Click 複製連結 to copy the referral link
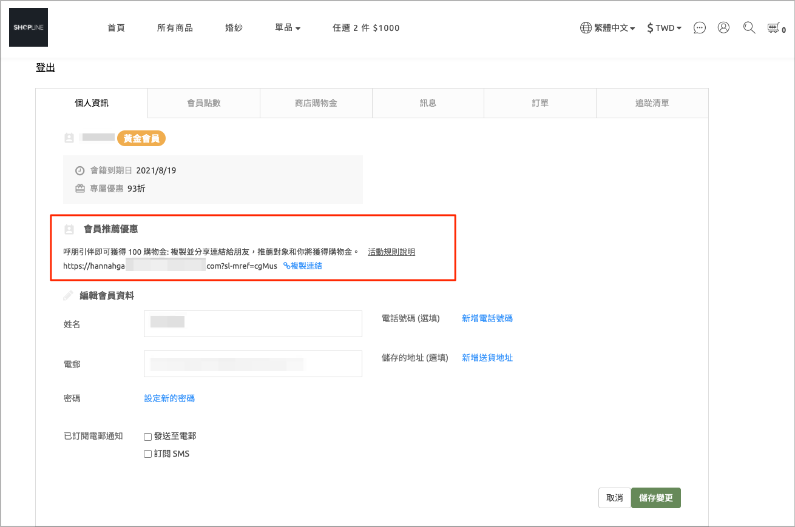 pos(303,266)
